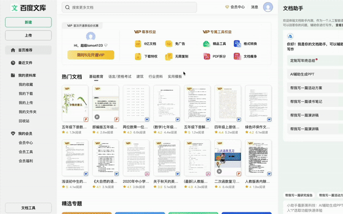
Task: Click the document search input field
Action: tap(129, 7)
